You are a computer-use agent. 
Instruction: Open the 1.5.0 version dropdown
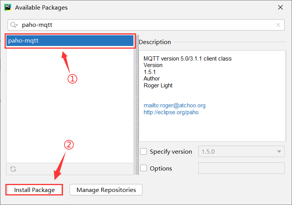(x=241, y=151)
